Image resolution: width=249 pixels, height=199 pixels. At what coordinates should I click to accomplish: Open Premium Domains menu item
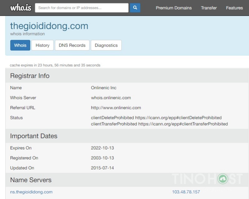pos(174,8)
